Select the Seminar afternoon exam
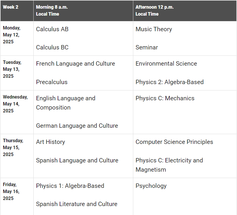This screenshot has height=215, width=237. tap(147, 47)
